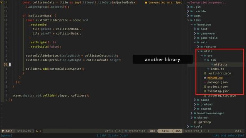The height and width of the screenshot is (138, 246).
Task: Select the 3:zsh tmux window tab
Action: [124, 135]
